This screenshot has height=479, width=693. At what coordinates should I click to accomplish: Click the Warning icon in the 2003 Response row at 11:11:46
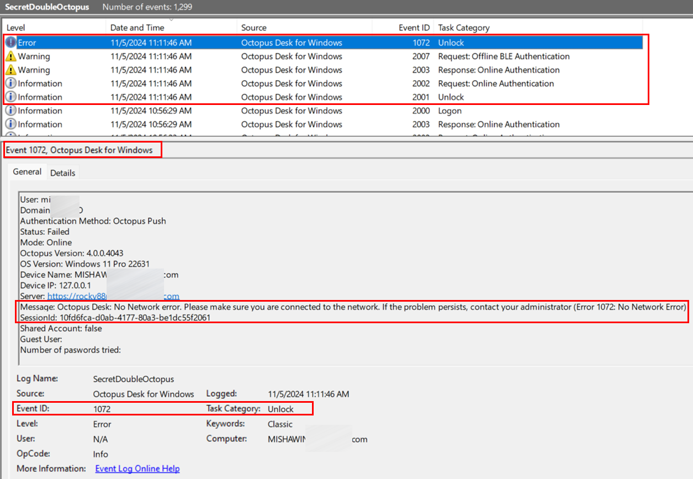tap(10, 70)
